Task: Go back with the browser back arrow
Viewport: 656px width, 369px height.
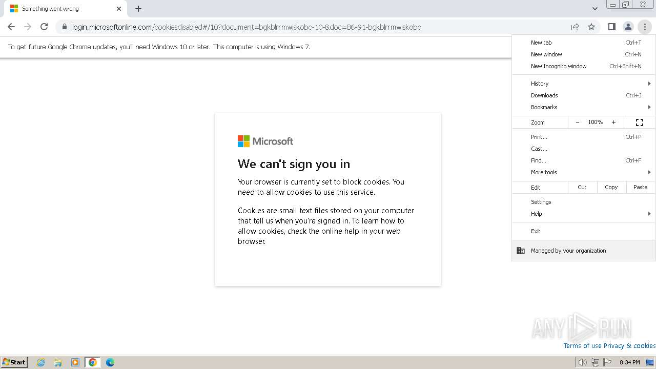Action: click(11, 27)
